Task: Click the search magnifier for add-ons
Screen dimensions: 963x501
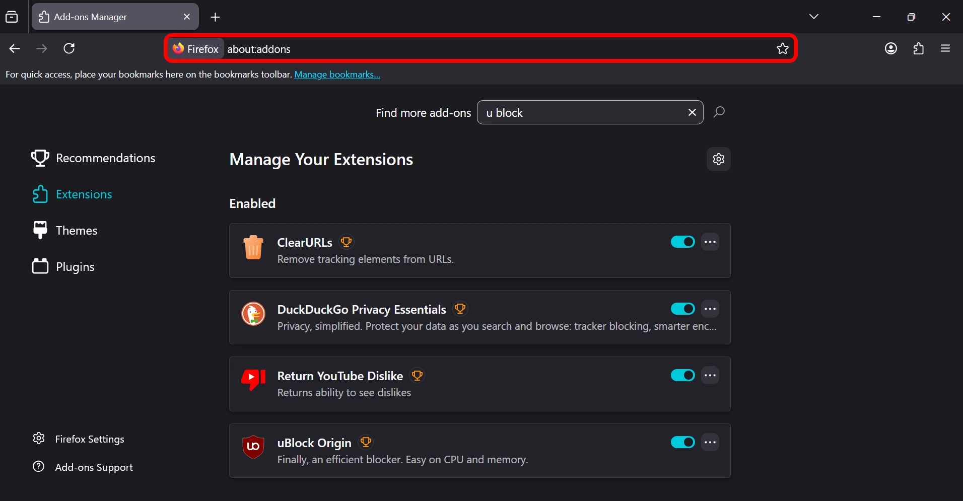Action: 719,112
